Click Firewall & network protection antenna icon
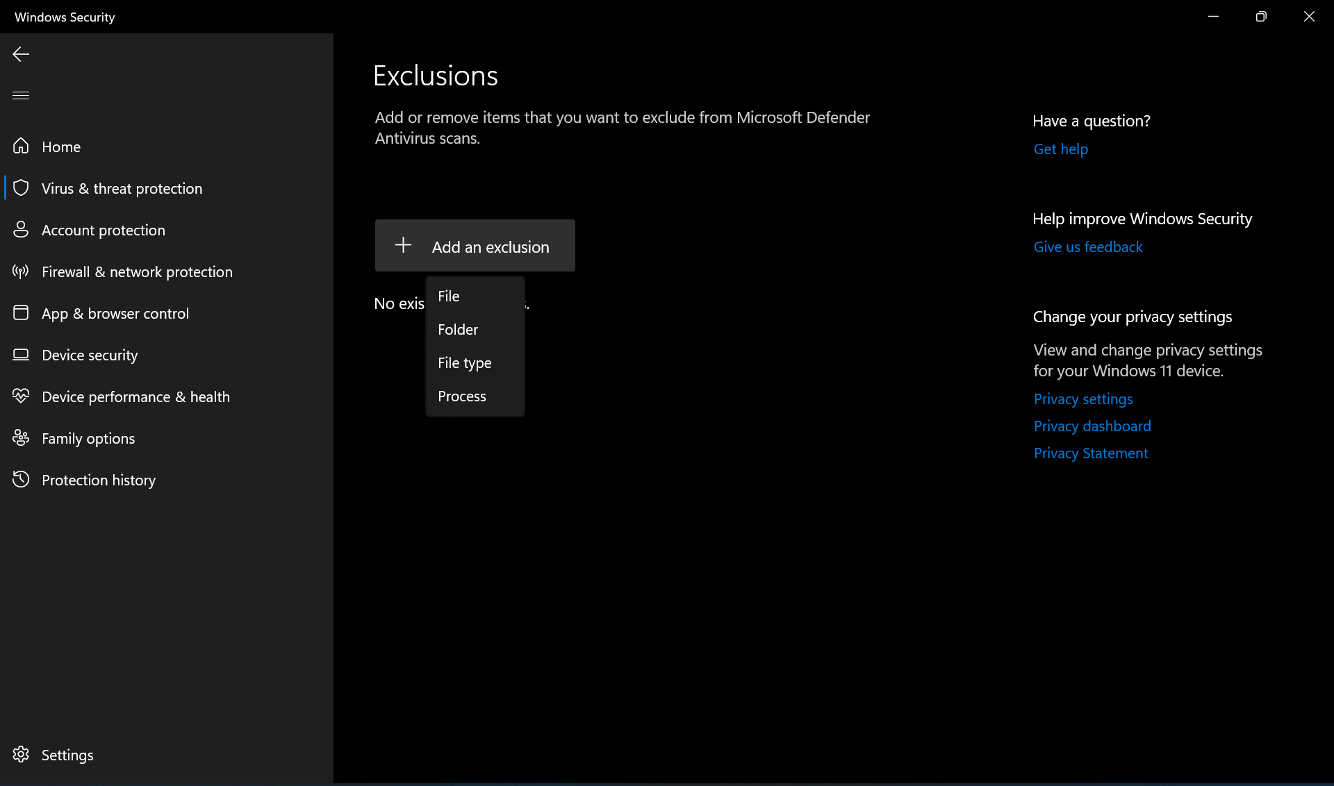This screenshot has width=1334, height=786. coord(21,271)
